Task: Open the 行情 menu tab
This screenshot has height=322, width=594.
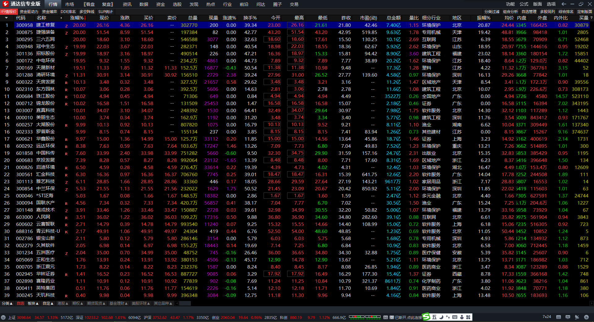Action: [x=53, y=4]
